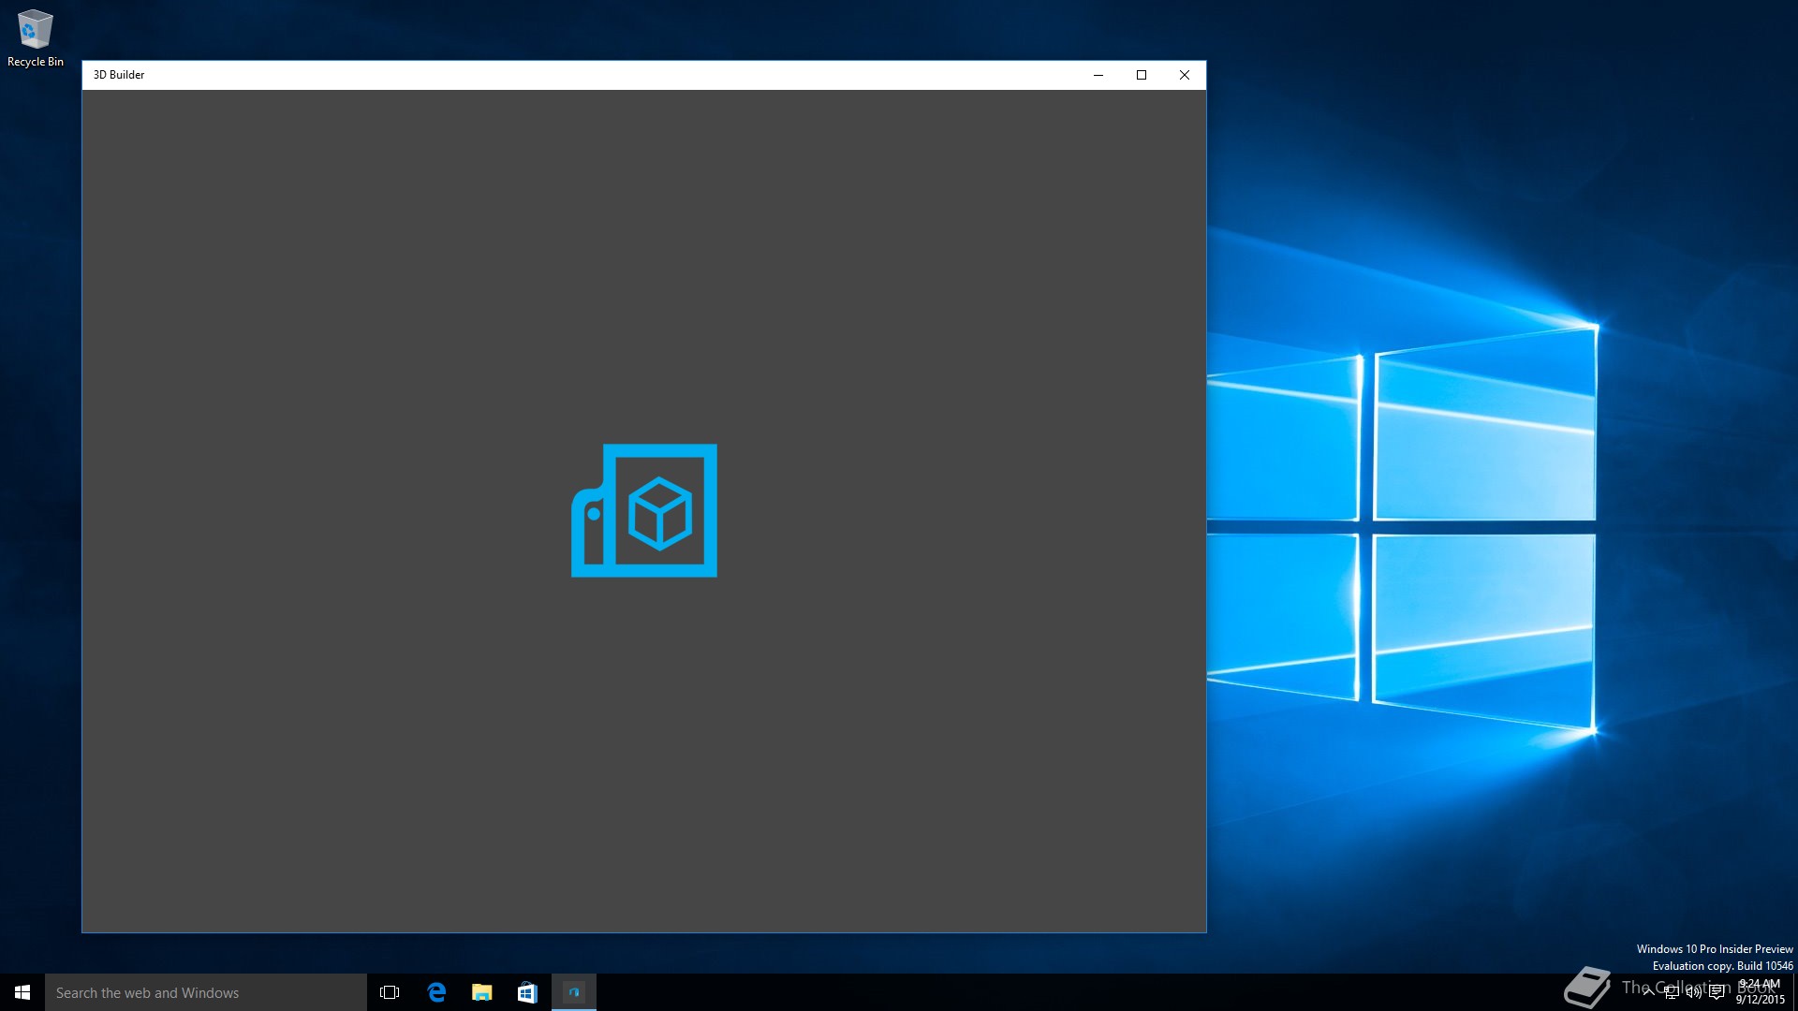
Task: Launch Microsoft Edge from the taskbar
Action: tap(436, 992)
